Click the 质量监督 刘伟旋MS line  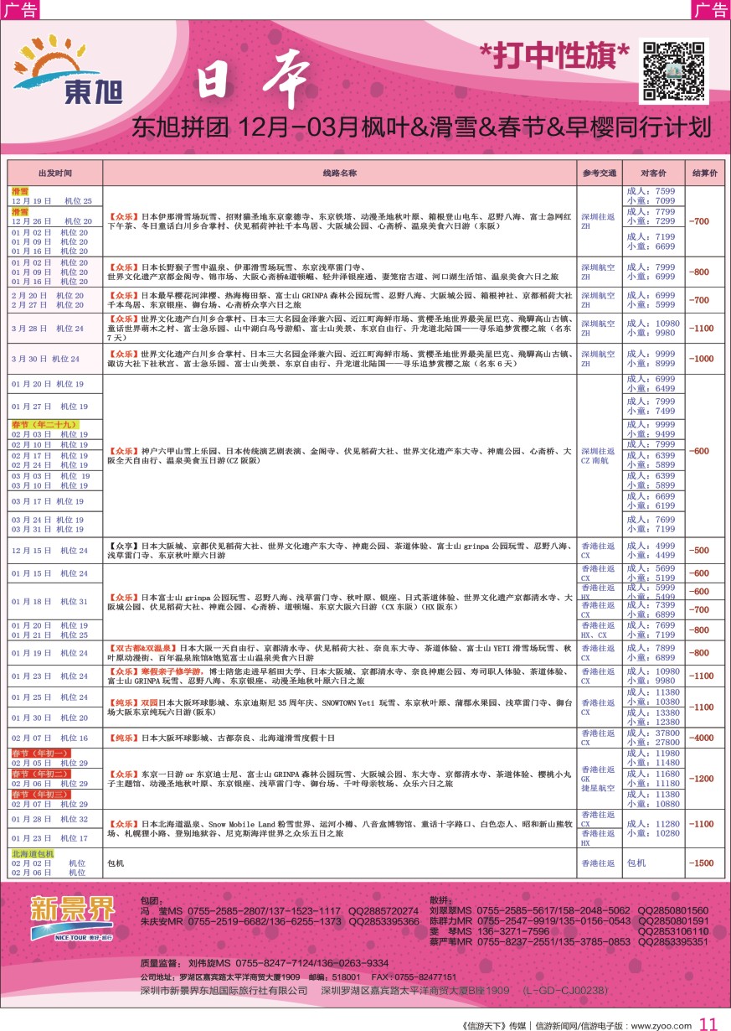click(x=264, y=963)
